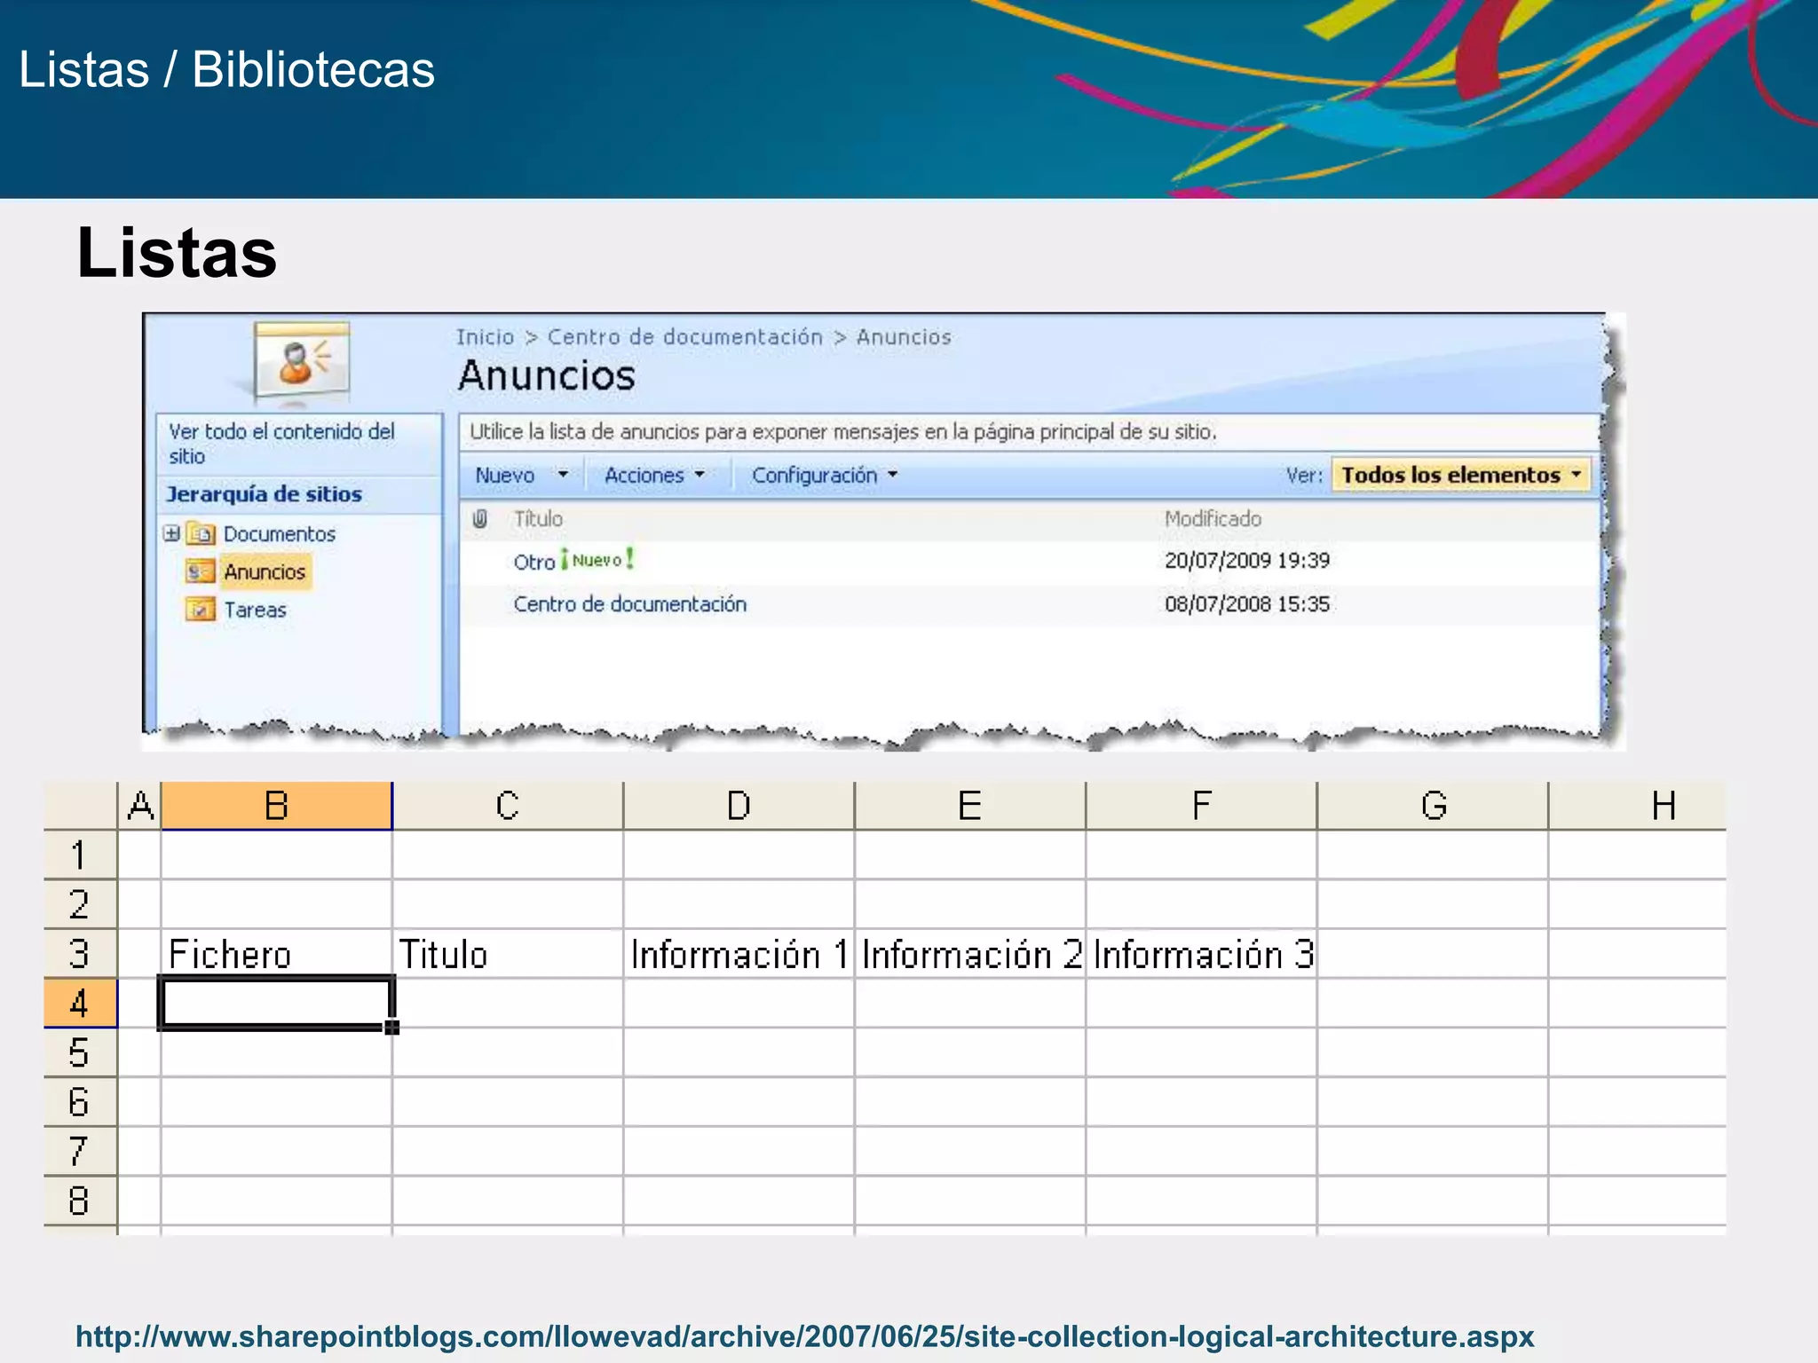The image size is (1818, 1363).
Task: Open the Otro announcement item
Action: tap(534, 563)
